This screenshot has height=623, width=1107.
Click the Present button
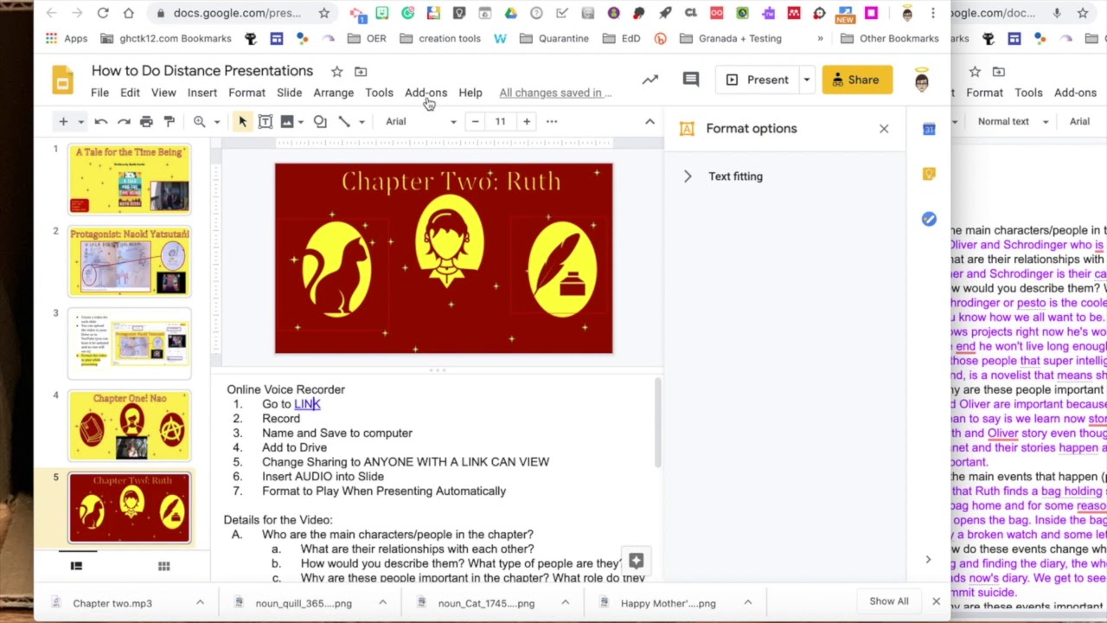click(x=758, y=80)
